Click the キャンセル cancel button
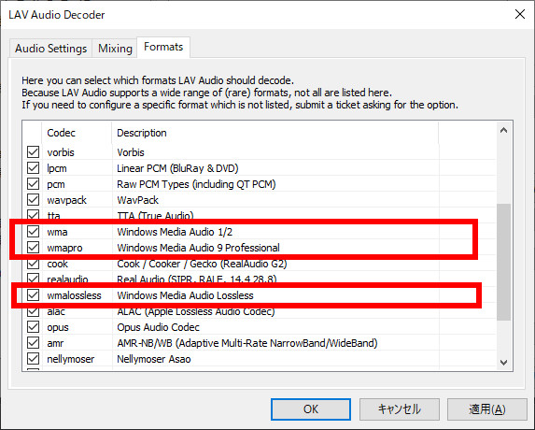Screen dimensions: 535x430 (x=400, y=409)
